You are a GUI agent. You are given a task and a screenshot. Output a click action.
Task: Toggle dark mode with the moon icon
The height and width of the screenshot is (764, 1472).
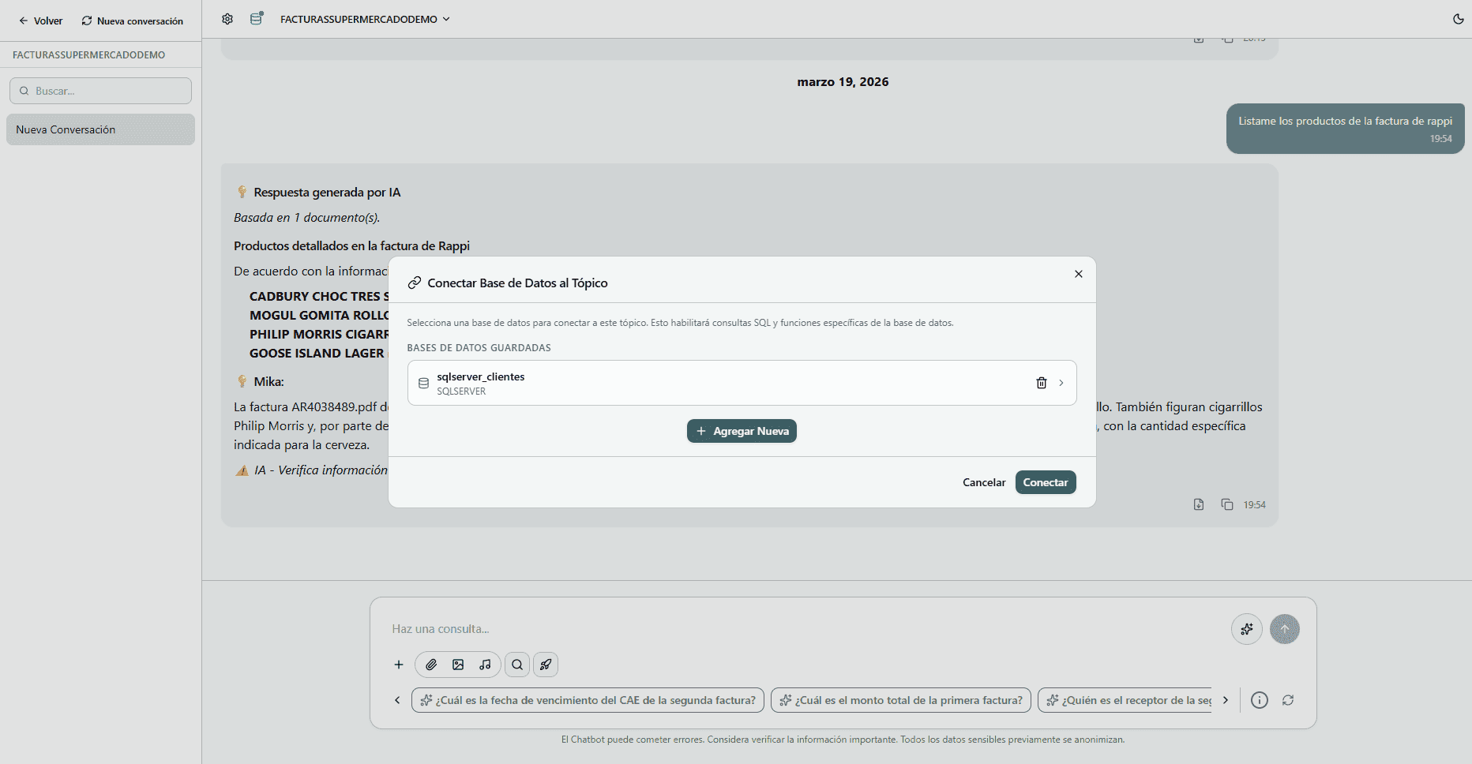pos(1459,18)
